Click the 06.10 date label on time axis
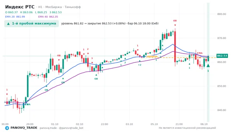Viewport: 236px width, 132px height. coord(204,124)
